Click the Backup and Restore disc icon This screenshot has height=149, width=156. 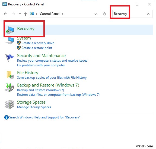(10, 87)
